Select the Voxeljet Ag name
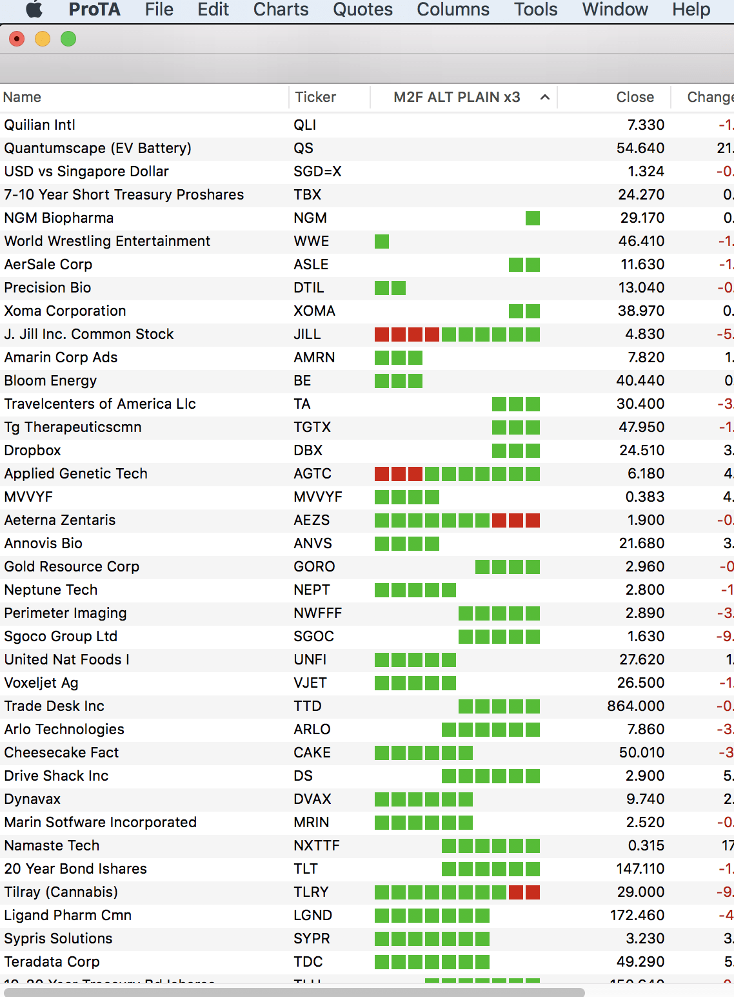 (x=41, y=683)
